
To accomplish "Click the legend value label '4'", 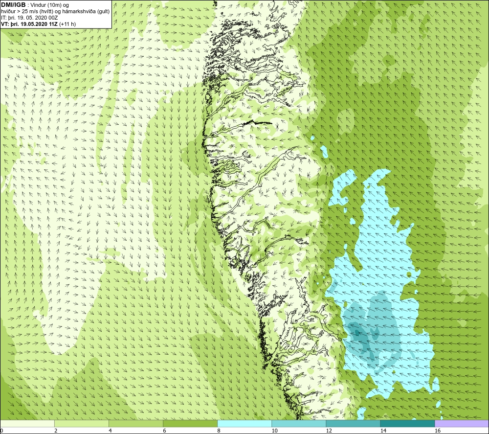I will click(x=110, y=431).
